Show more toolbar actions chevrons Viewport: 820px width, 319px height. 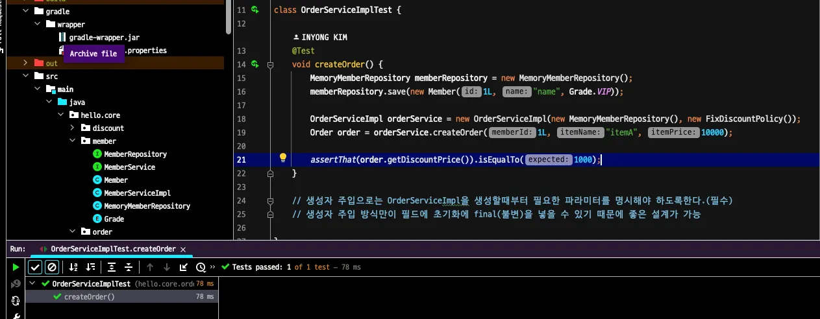point(212,267)
